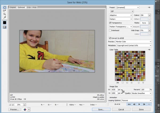
Task: Enable the Interlaced checkbox
Action: (x=110, y=31)
